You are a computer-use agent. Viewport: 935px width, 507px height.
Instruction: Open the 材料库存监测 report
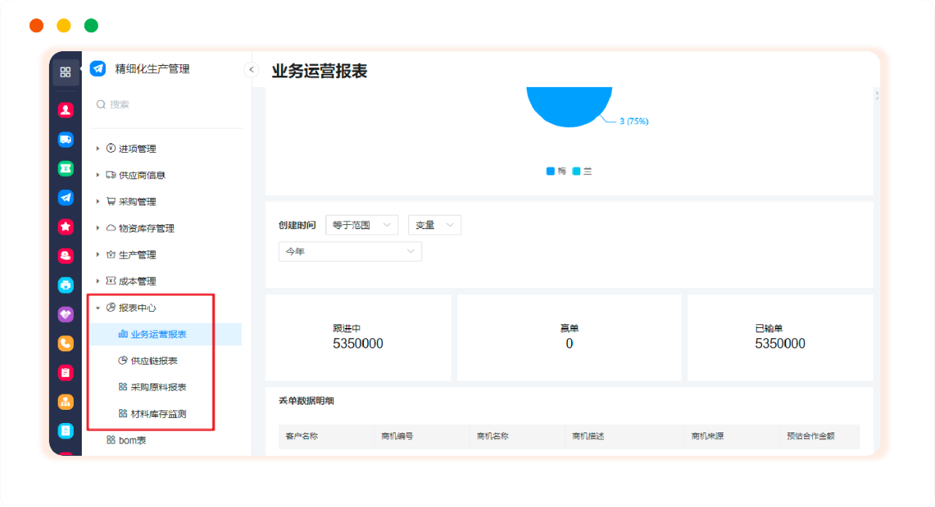click(158, 413)
